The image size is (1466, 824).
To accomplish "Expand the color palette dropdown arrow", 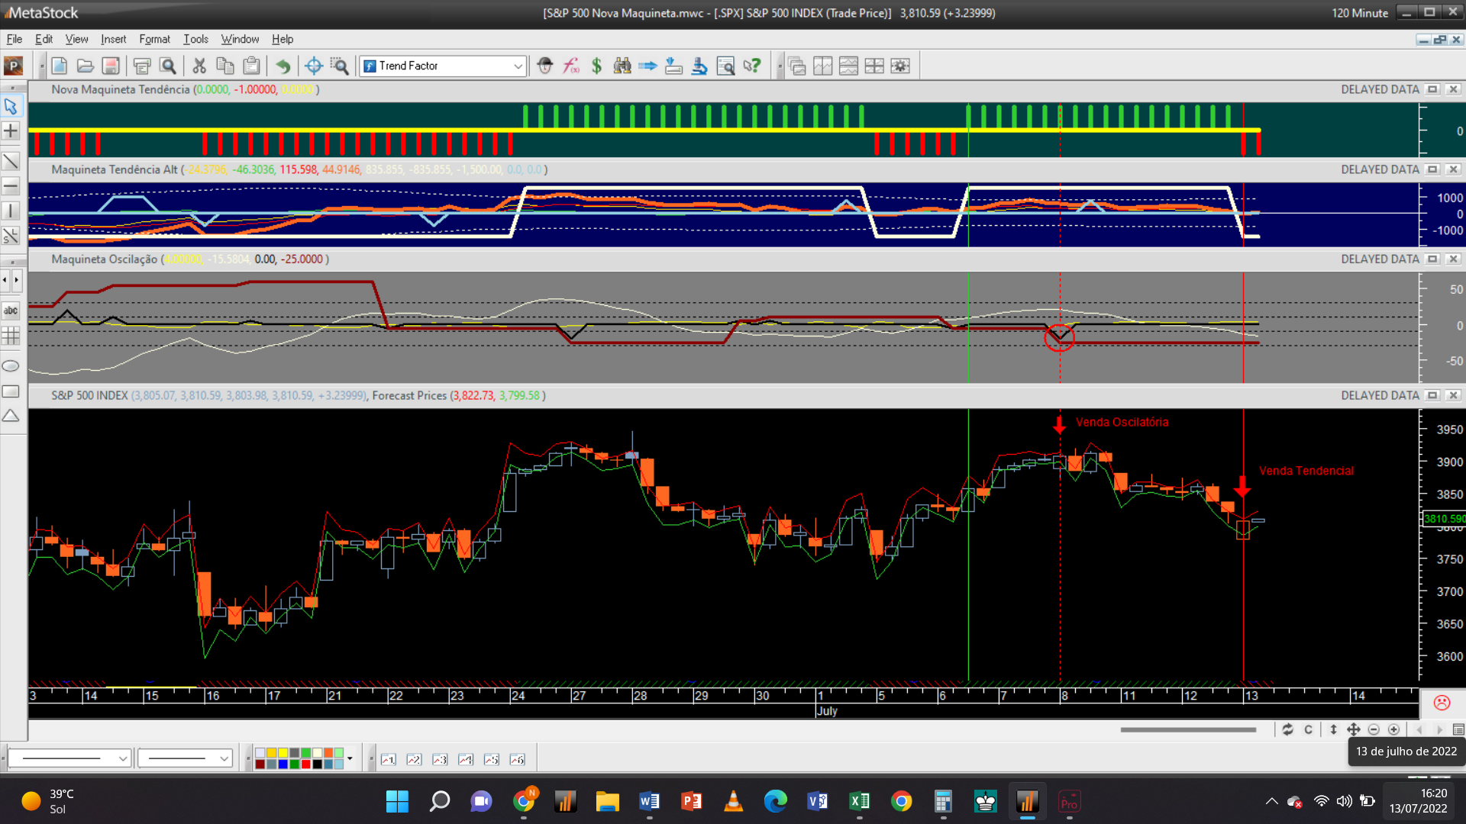I will [350, 758].
